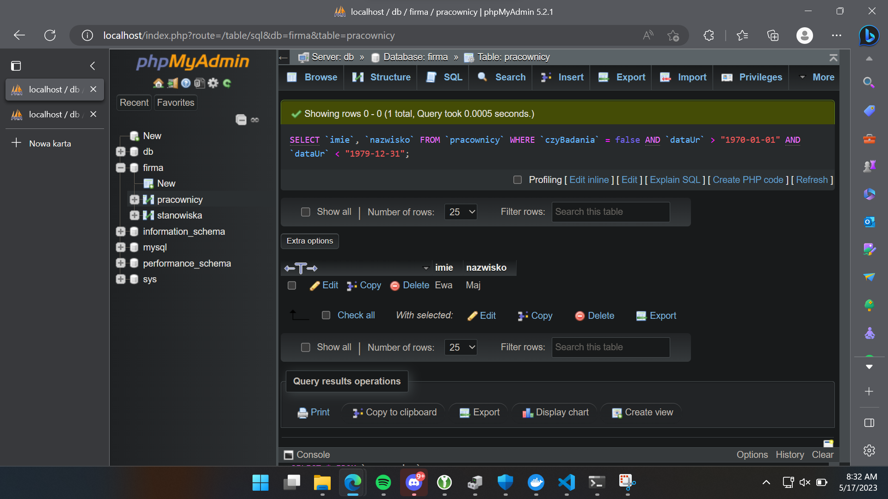
Task: Click the link with main panel icon
Action: 255,120
